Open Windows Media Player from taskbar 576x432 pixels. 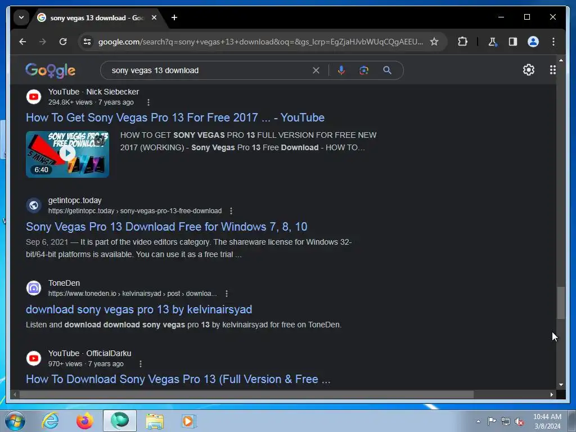click(189, 421)
